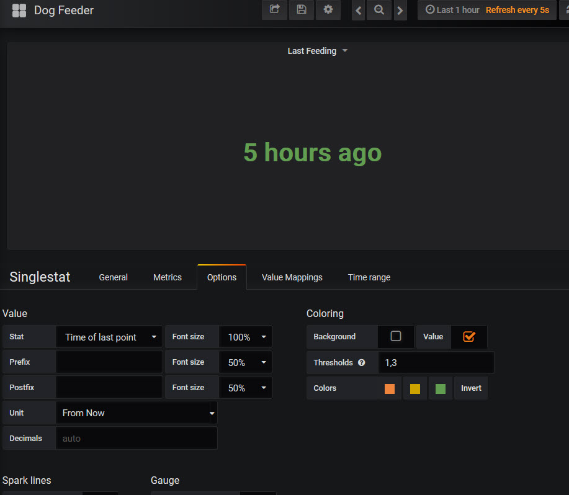The width and height of the screenshot is (569, 495).
Task: Open the Thresholds help tooltip icon
Action: point(362,362)
